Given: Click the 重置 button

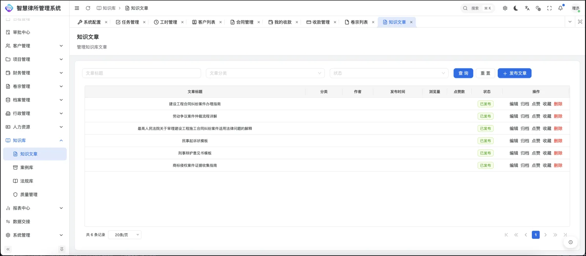Looking at the screenshot, I should point(485,73).
